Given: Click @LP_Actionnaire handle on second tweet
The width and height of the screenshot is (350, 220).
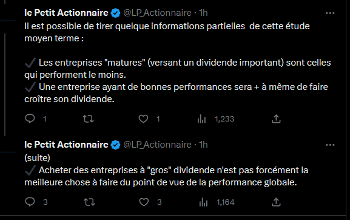Looking at the screenshot, I should (157, 145).
